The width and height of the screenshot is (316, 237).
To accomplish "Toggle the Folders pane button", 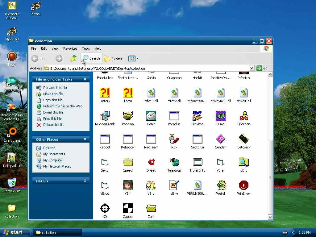I will [113, 58].
